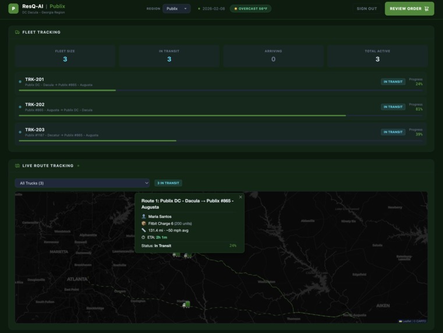Click the Route 1 popup title
Image resolution: width=443 pixels, height=333 pixels.
(x=187, y=204)
